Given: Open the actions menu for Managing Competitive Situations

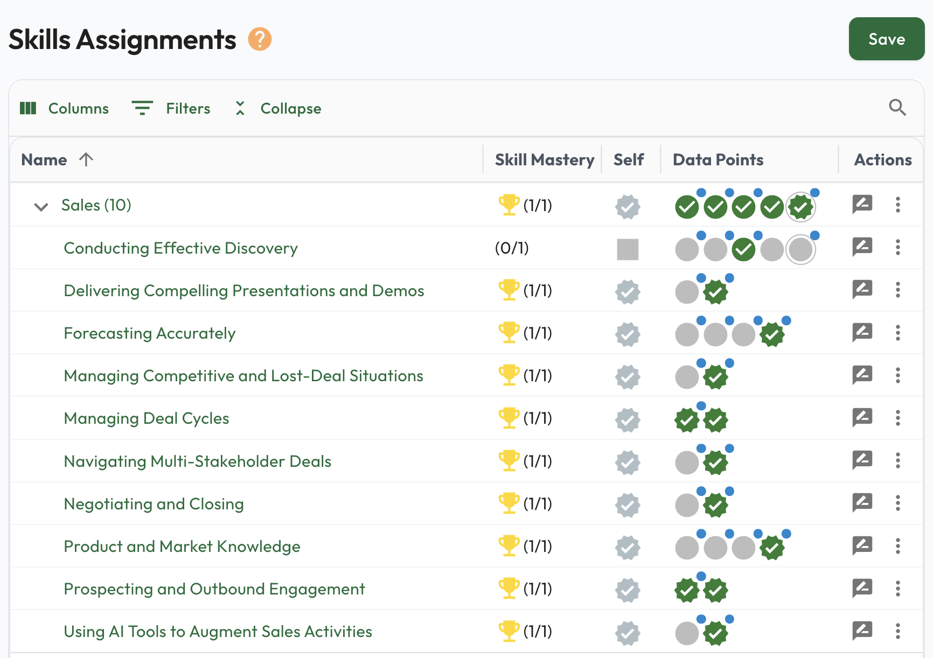Looking at the screenshot, I should [898, 375].
